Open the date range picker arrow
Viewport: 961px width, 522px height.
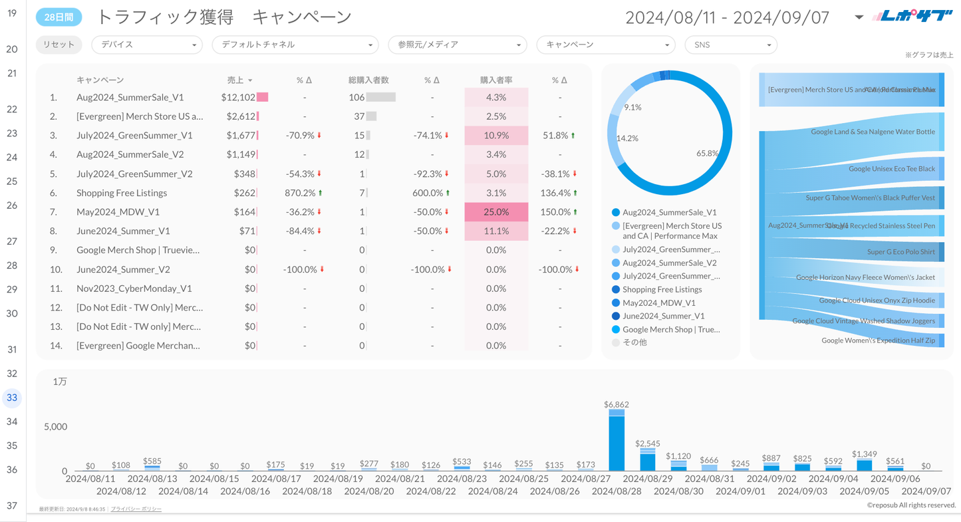click(x=859, y=17)
